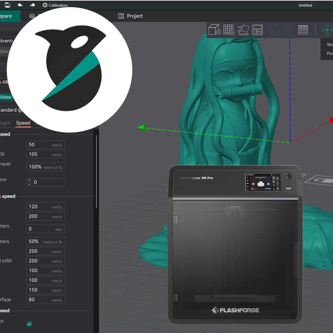Screen dimensions: 333x333
Task: Click the 80 mm/s surface field
Action: 45,300
